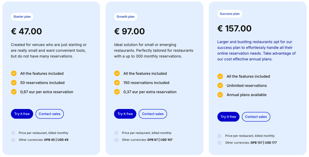This screenshot has width=309, height=157.
Task: Click Try it free under Growth plan
Action: 125,114
